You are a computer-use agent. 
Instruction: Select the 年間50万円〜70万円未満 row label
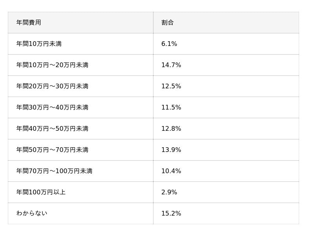(x=52, y=150)
